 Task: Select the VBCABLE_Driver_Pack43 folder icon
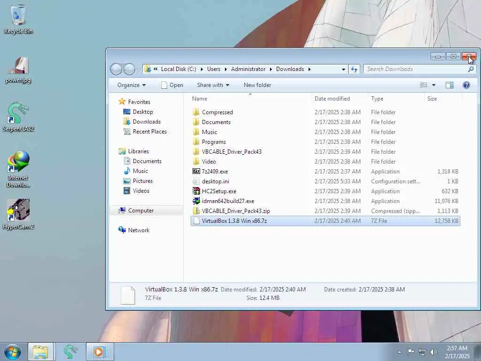pos(196,152)
